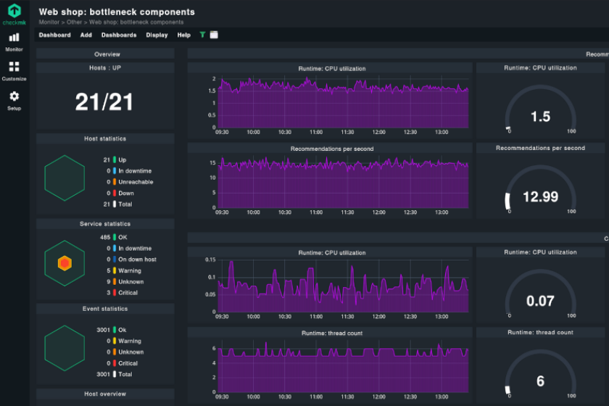Viewport: 609px width, 406px height.
Task: Click the Host overview panel title
Action: click(x=105, y=394)
